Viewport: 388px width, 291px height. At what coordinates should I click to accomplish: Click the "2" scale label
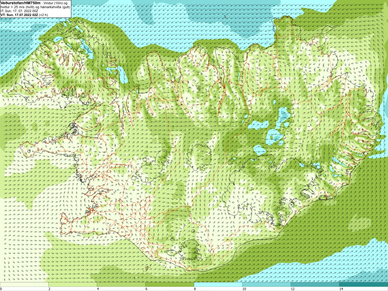point(49,289)
